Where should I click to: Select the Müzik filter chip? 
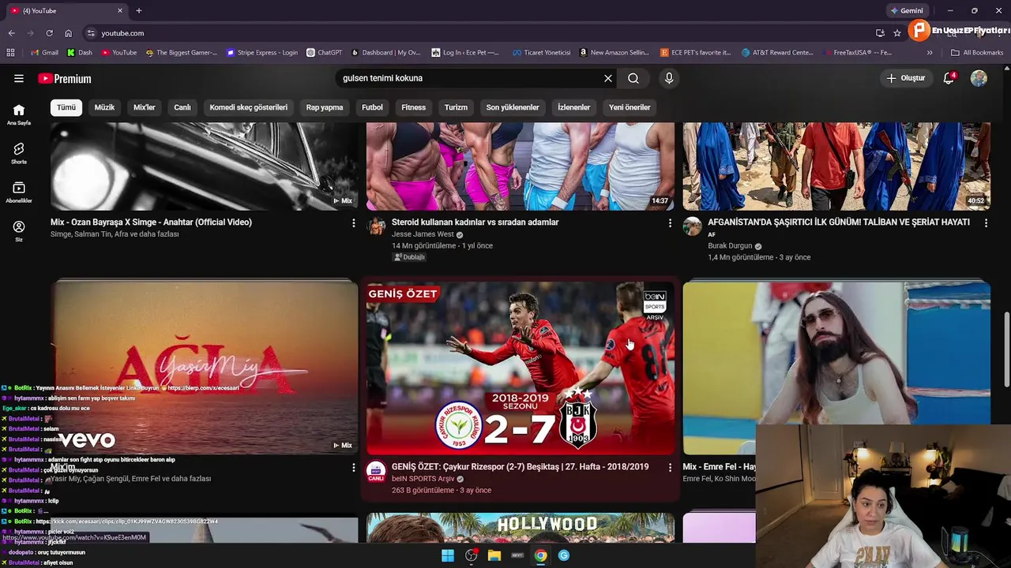(104, 107)
